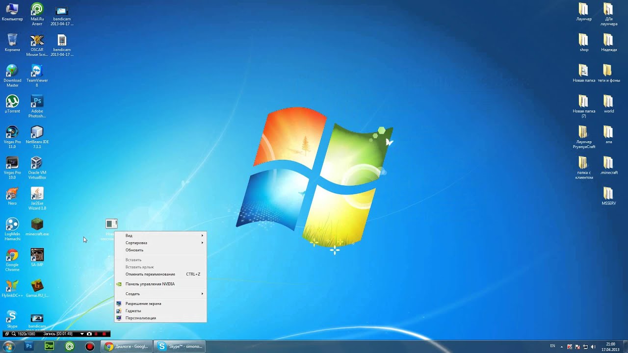The width and height of the screenshot is (628, 353).
Task: Open the Oracle VM VirtualBox icon
Action: tap(37, 168)
